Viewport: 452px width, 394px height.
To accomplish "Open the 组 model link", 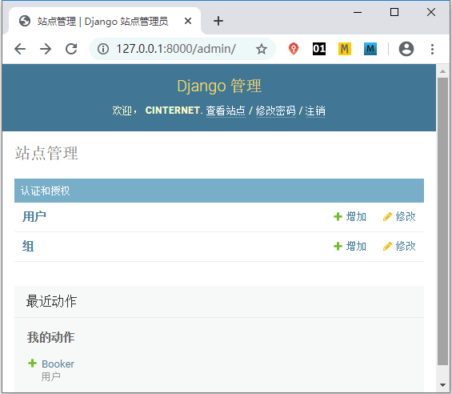I will [x=28, y=246].
